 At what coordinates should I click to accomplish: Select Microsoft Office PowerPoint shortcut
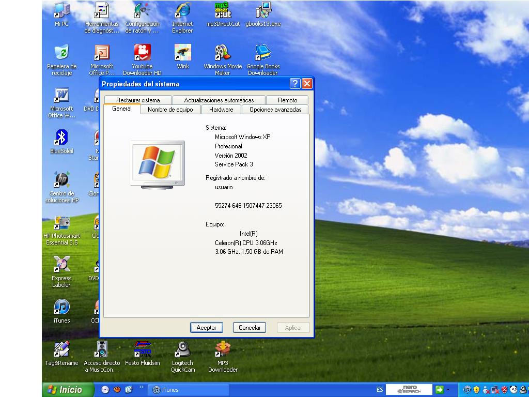(102, 60)
